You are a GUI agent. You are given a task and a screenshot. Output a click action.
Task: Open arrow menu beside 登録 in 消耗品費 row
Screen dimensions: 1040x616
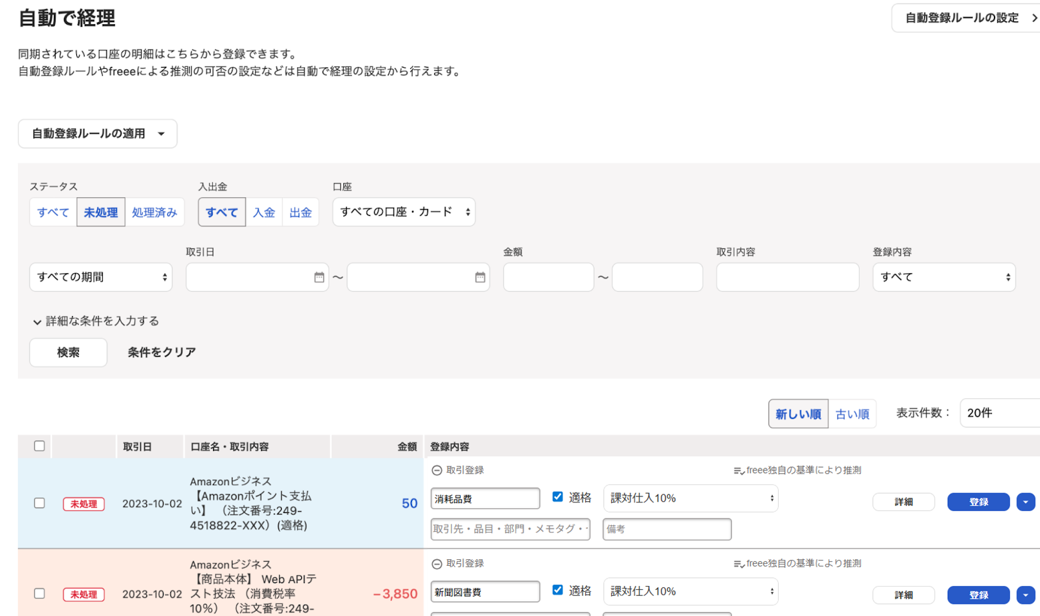pos(1026,502)
